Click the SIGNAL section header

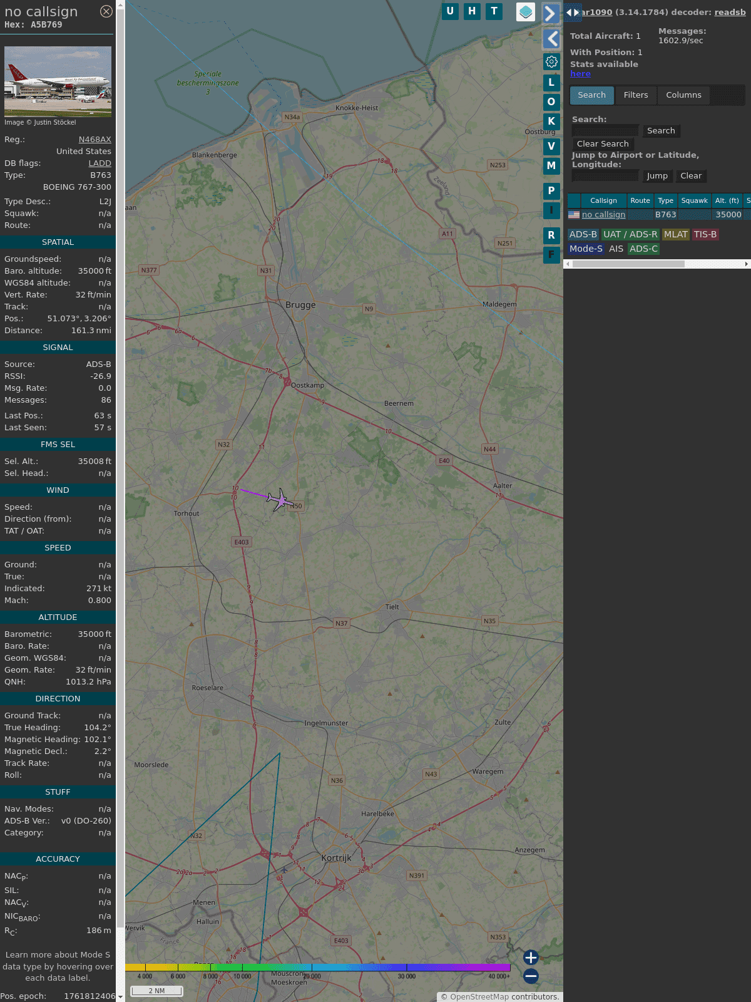[x=58, y=347]
